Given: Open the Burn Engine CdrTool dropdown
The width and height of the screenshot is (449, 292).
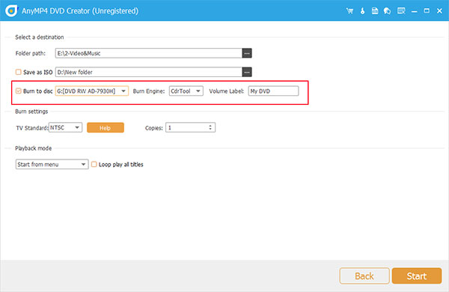Looking at the screenshot, I should click(x=186, y=91).
